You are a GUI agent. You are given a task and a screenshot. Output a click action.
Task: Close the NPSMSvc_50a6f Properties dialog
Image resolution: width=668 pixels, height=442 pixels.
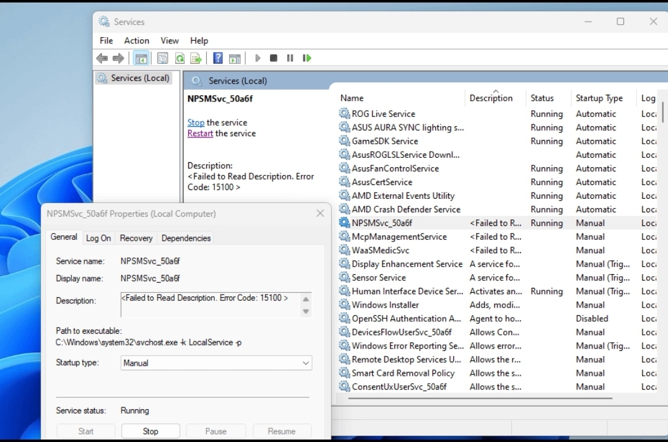pyautogui.click(x=320, y=214)
